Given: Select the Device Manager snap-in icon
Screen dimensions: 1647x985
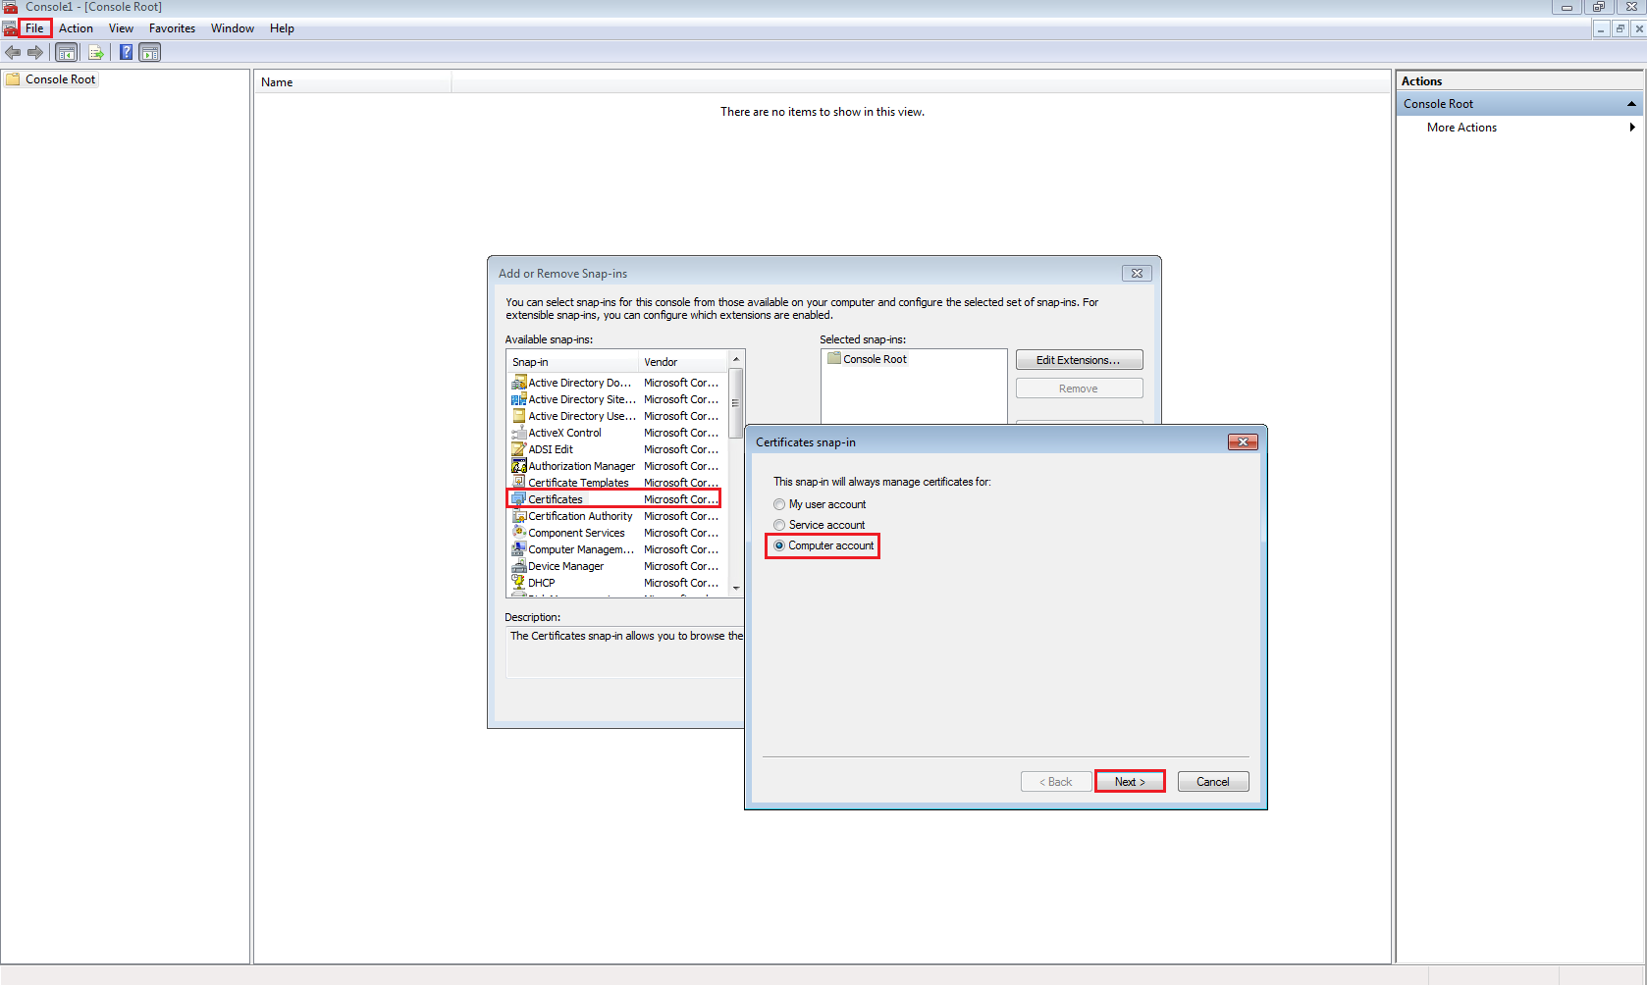Looking at the screenshot, I should point(518,566).
